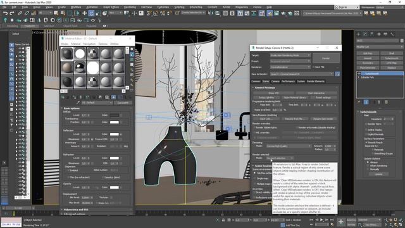Open the Renderer dropdown in Render Setup
405x228 pixels.
pyautogui.click(x=290, y=67)
